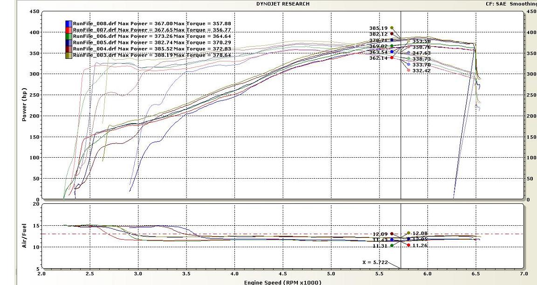537x285 pixels.
Task: Click the RunFile_004 dark red legend swatch
Action: tap(69, 49)
